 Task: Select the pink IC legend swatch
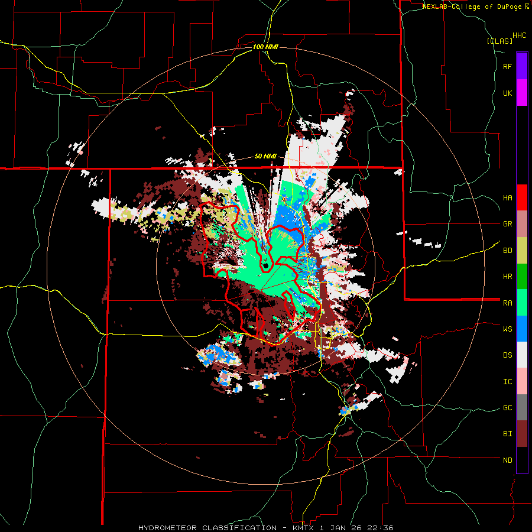(x=522, y=381)
